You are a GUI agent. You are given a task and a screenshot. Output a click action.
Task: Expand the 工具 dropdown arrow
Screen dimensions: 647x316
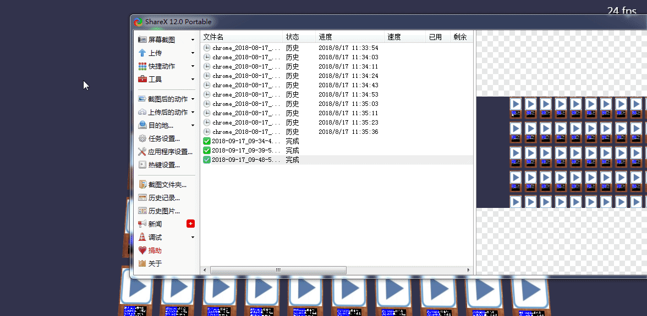(x=193, y=80)
